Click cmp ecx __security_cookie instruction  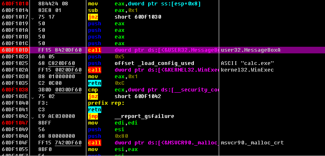(x=153, y=90)
